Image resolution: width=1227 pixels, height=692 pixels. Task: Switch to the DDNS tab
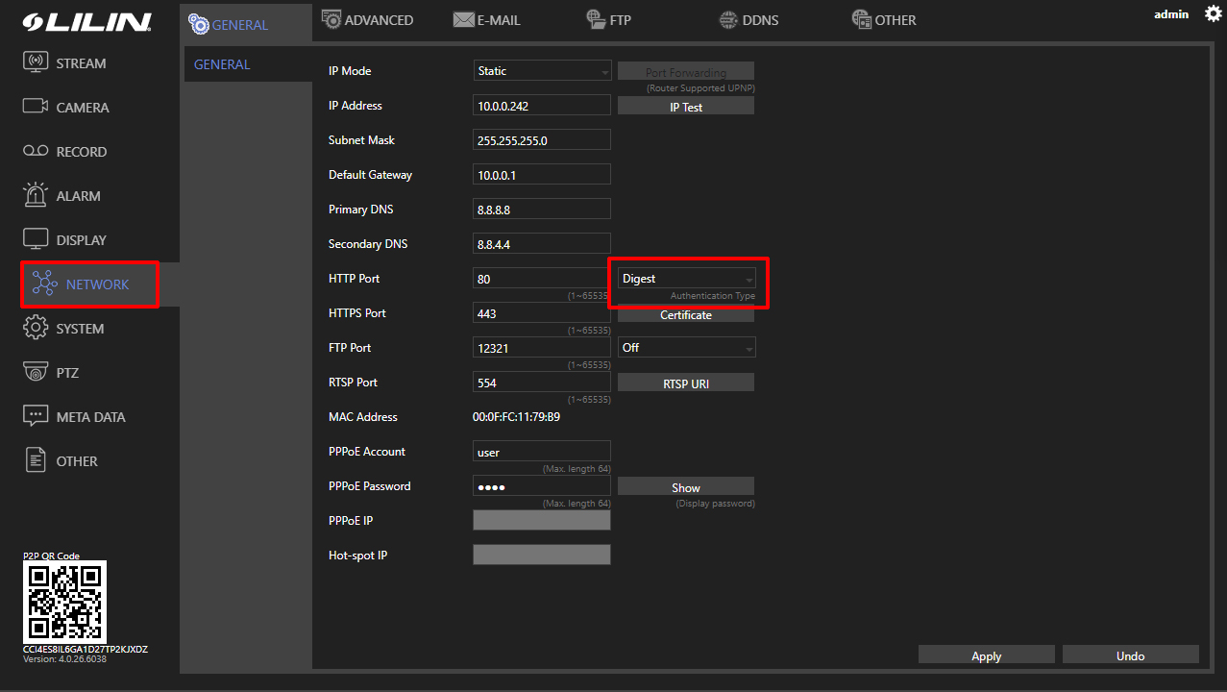tap(748, 20)
